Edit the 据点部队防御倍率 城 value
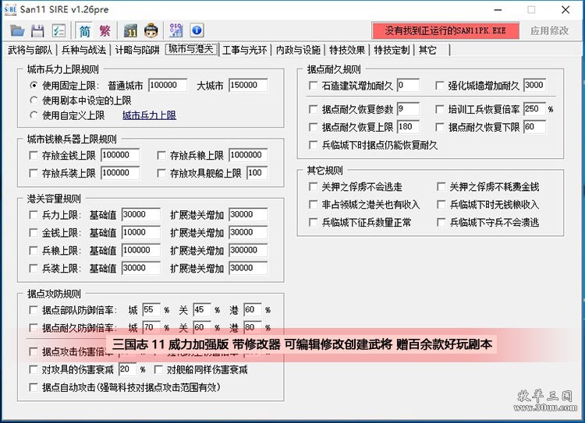Image resolution: width=585 pixels, height=423 pixels. [x=151, y=310]
